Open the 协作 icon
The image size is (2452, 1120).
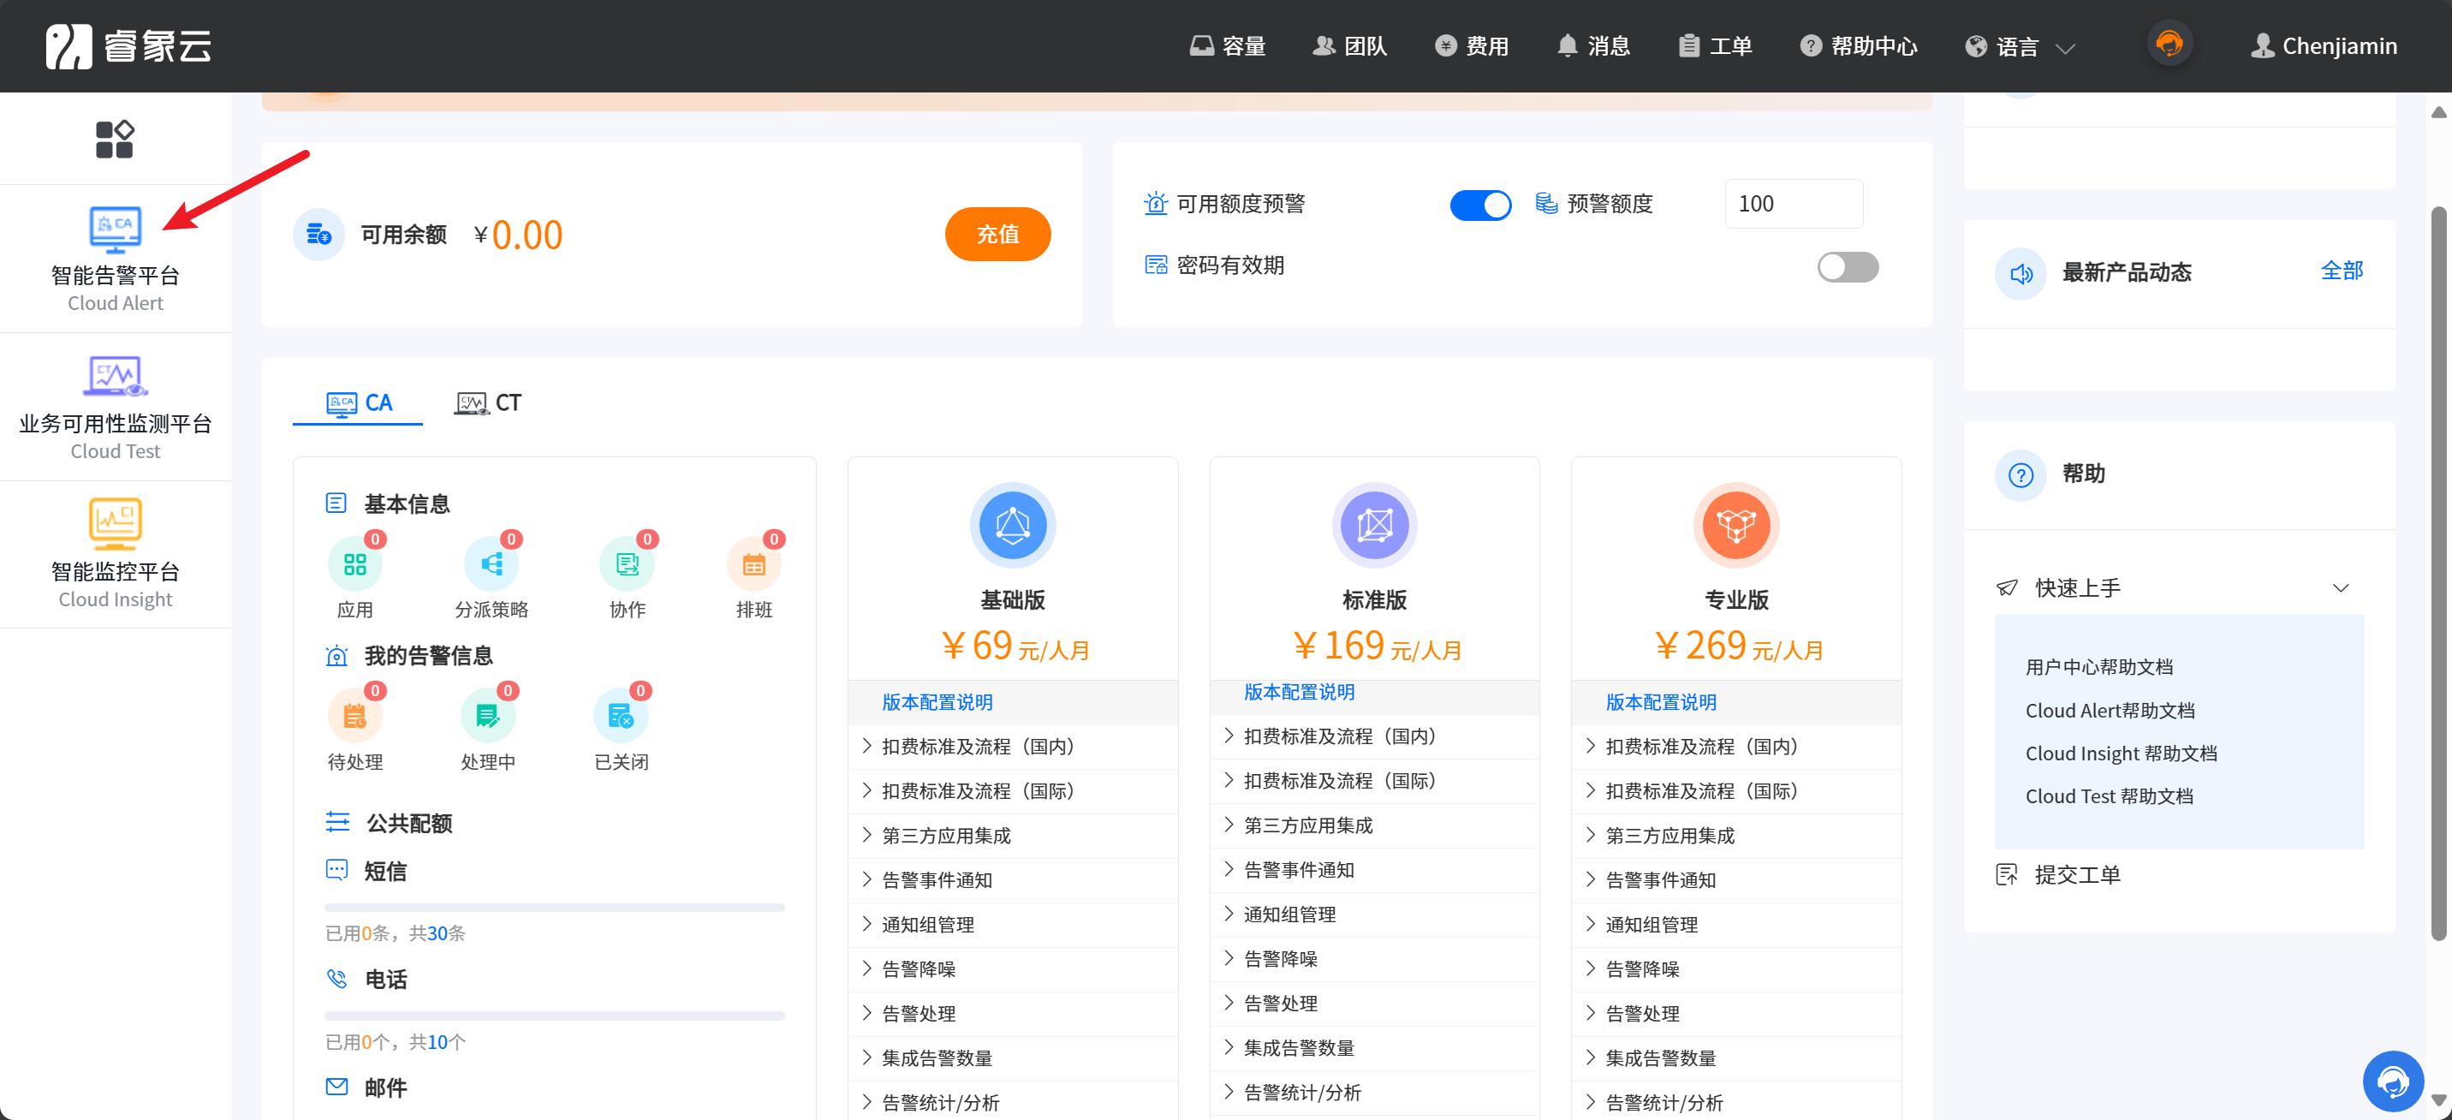[628, 565]
